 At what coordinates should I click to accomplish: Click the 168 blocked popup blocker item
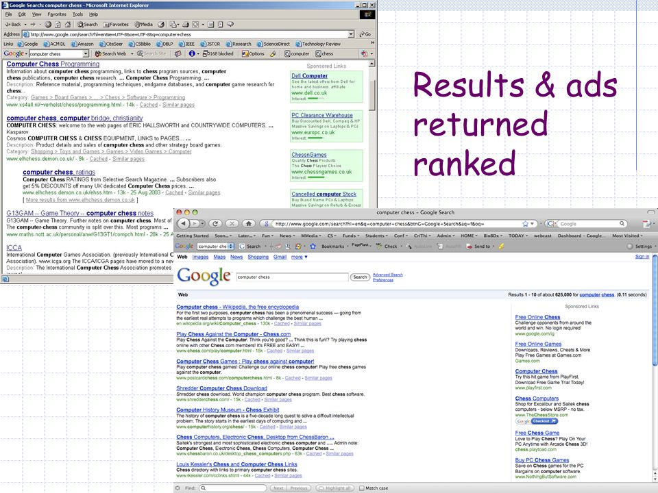pyautogui.click(x=218, y=53)
